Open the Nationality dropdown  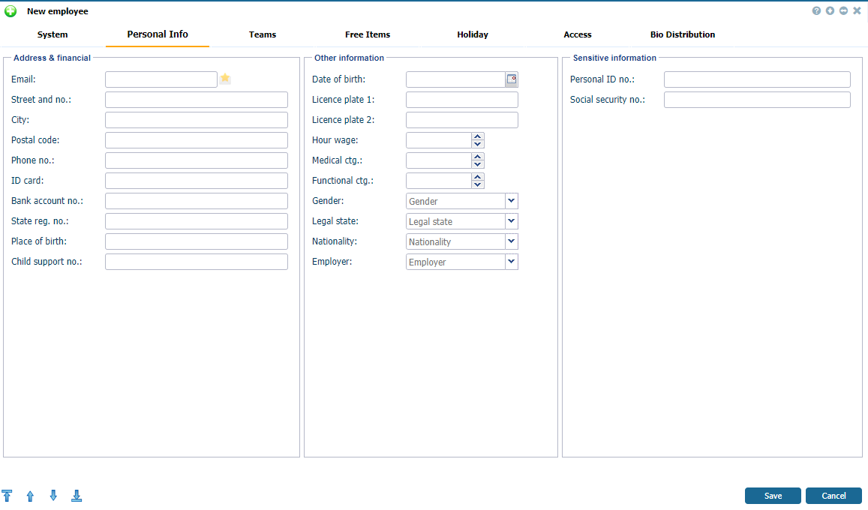point(511,241)
